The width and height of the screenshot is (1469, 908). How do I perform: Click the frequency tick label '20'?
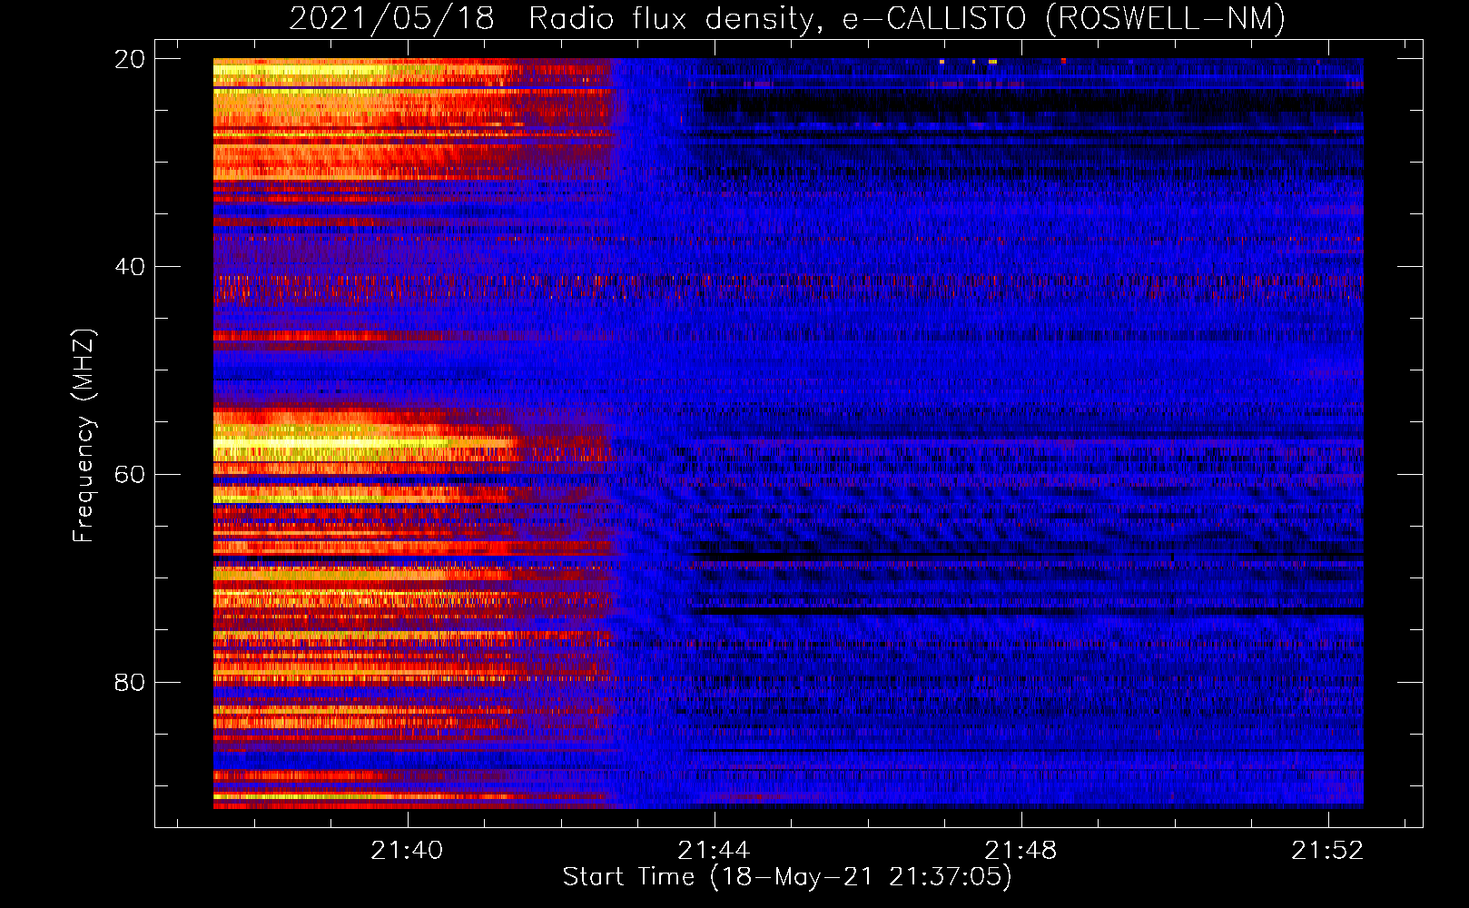(129, 59)
